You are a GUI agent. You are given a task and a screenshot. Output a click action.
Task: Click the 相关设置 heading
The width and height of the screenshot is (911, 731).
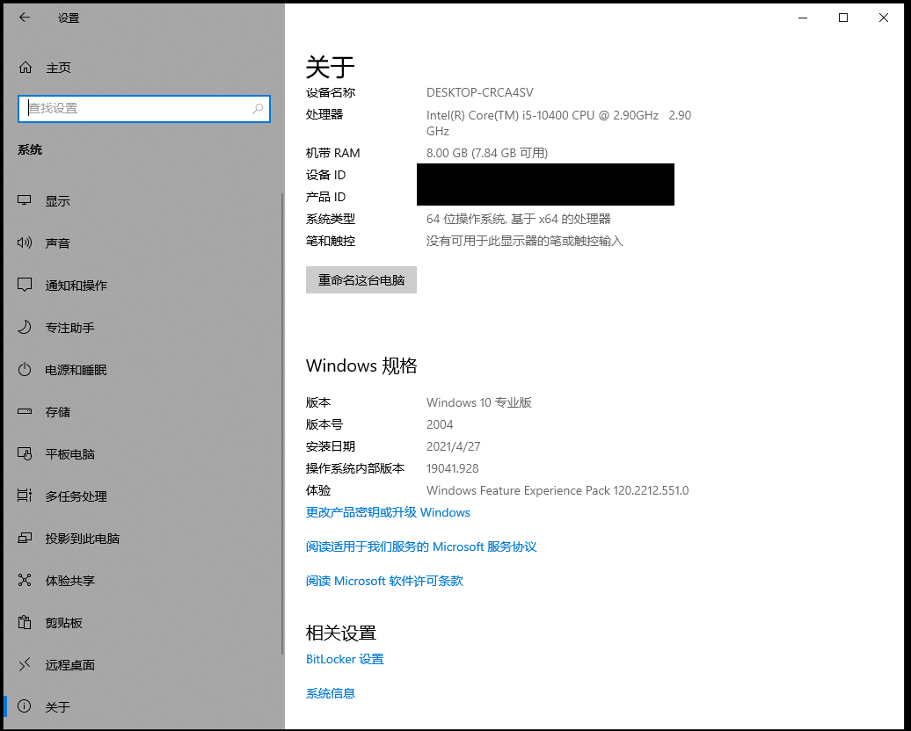(x=341, y=633)
